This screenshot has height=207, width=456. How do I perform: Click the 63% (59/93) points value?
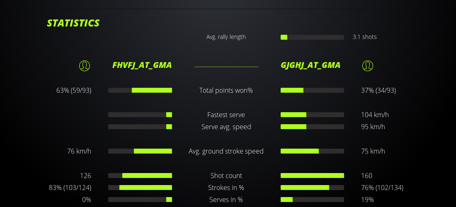pyautogui.click(x=74, y=90)
